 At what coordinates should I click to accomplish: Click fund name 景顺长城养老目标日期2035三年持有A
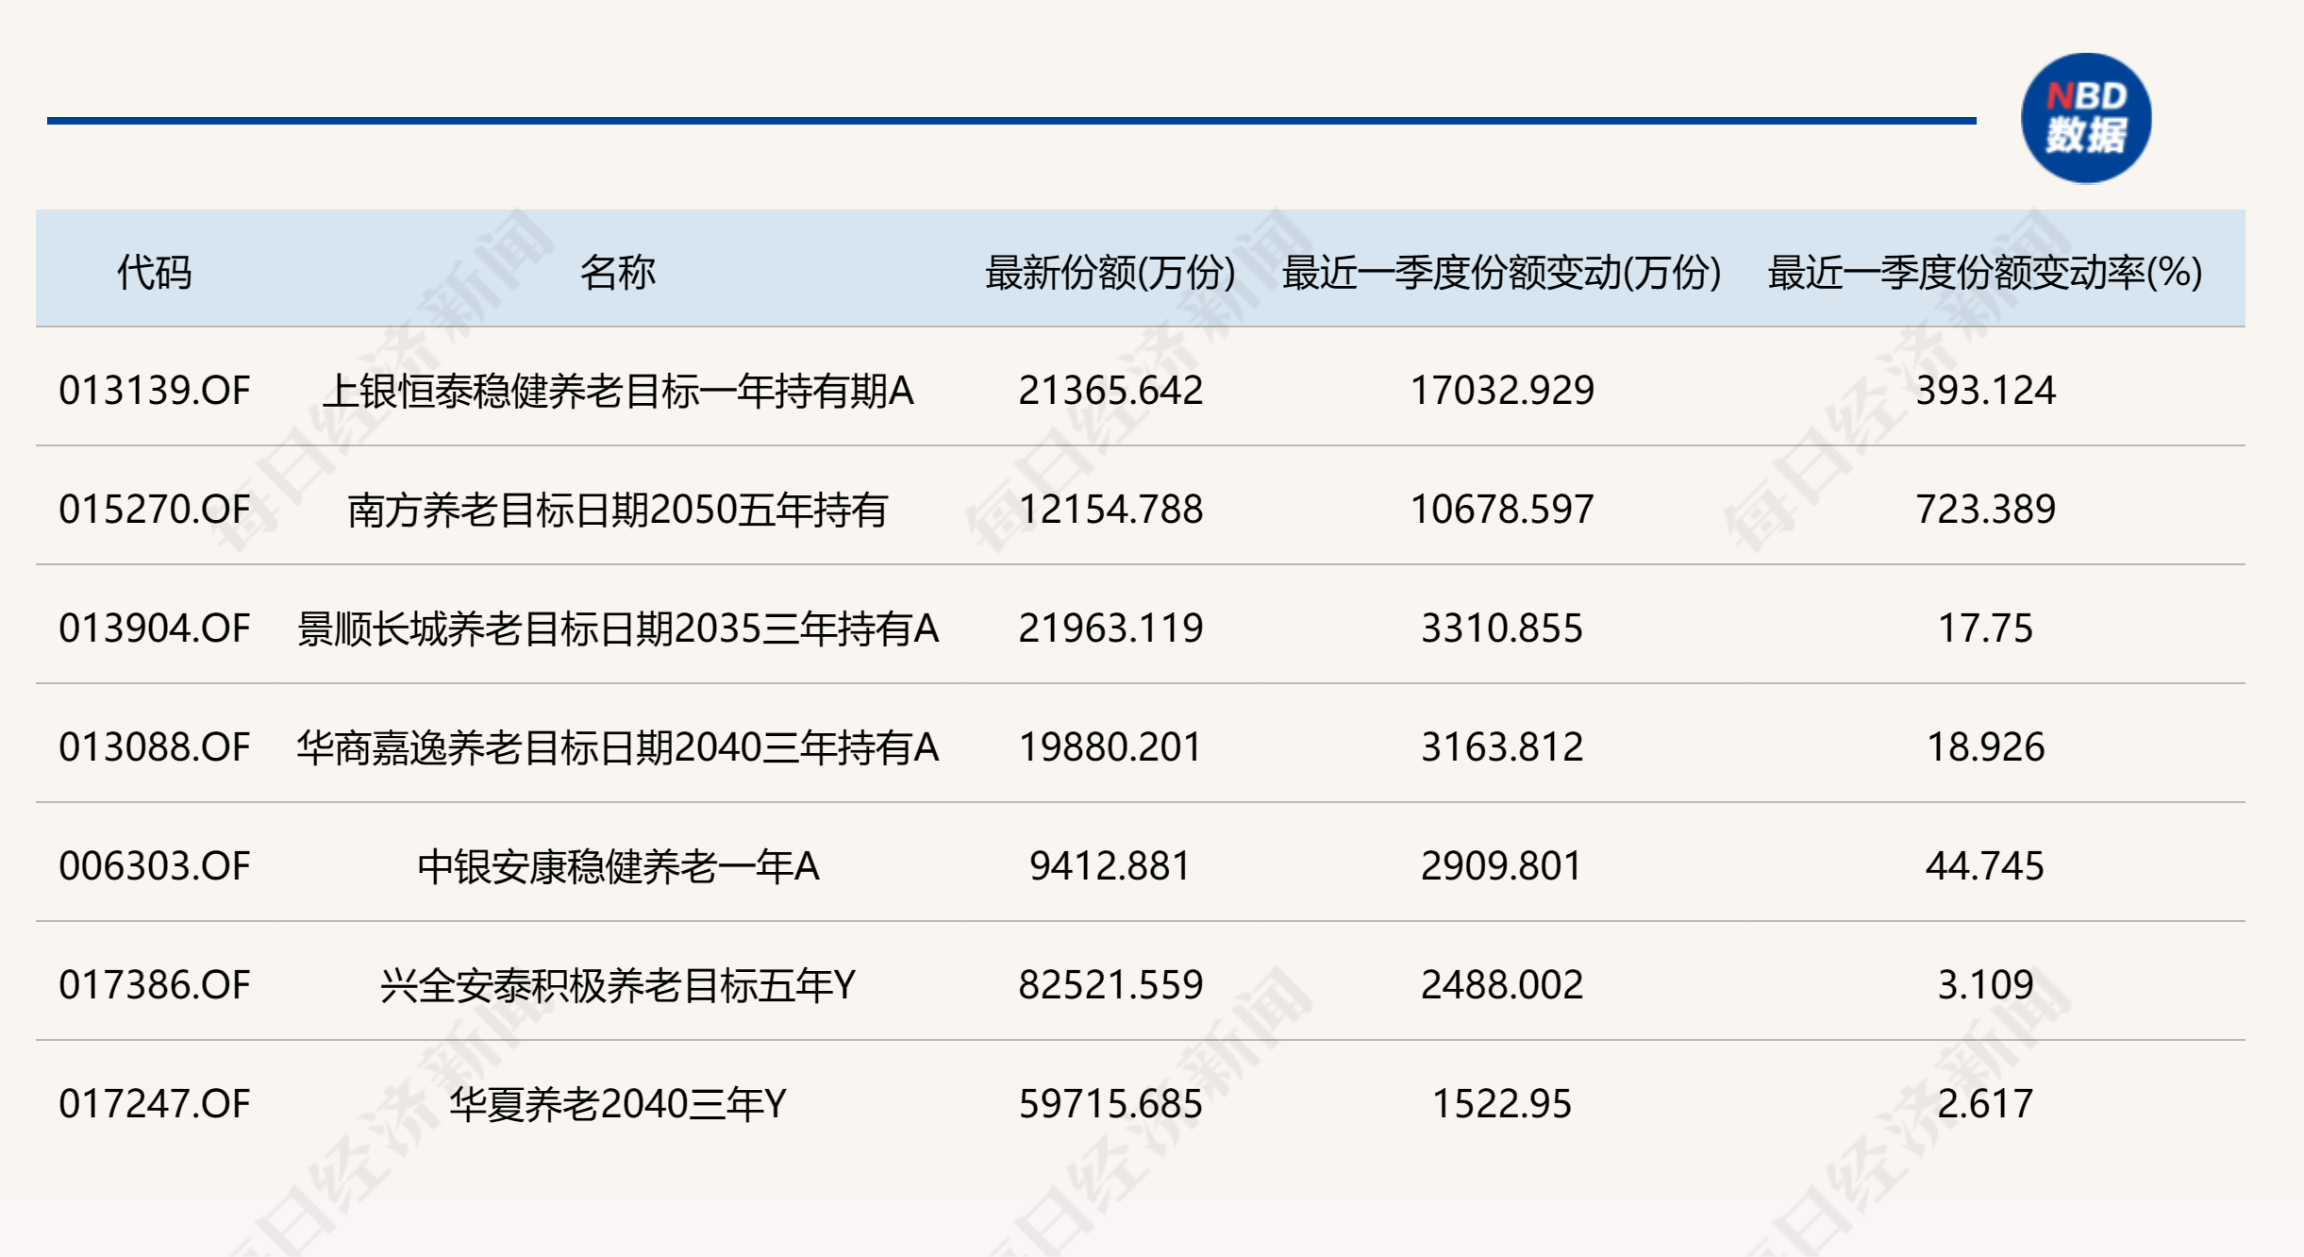click(x=618, y=628)
